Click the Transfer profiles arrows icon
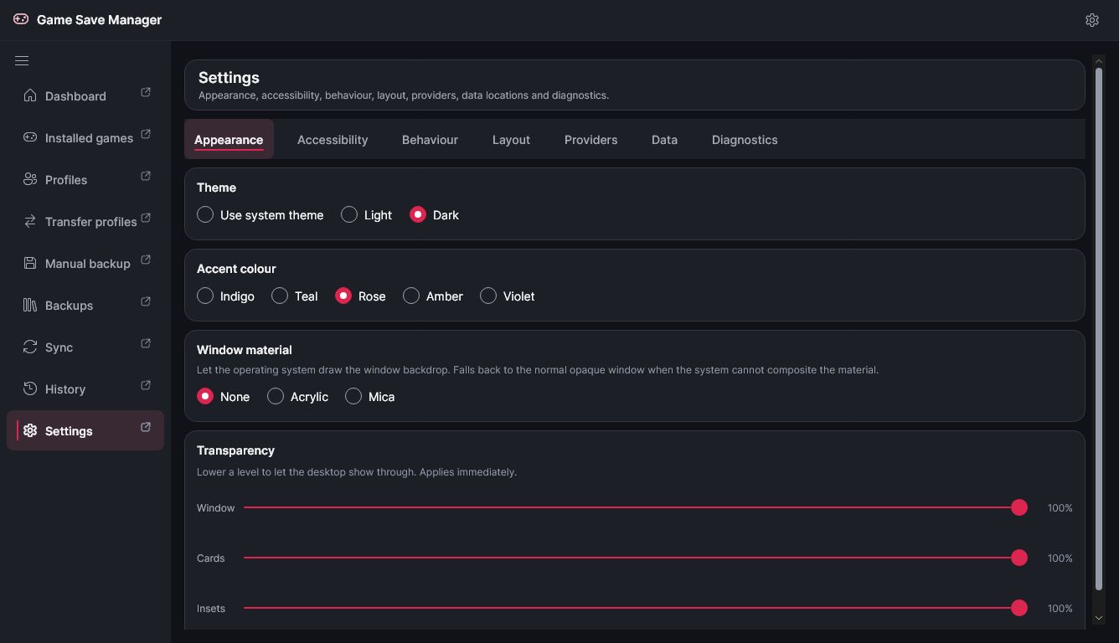Viewport: 1119px width, 643px height. pyautogui.click(x=30, y=221)
